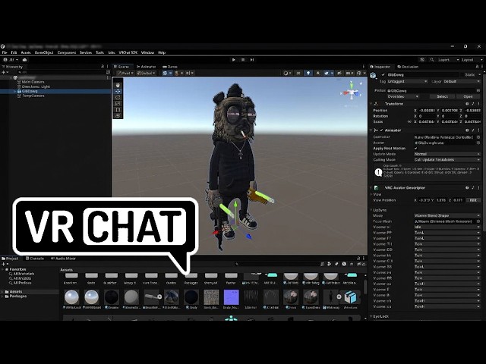Image resolution: width=486 pixels, height=364 pixels.
Task: Open the Unity account dropdown
Action: [11, 60]
